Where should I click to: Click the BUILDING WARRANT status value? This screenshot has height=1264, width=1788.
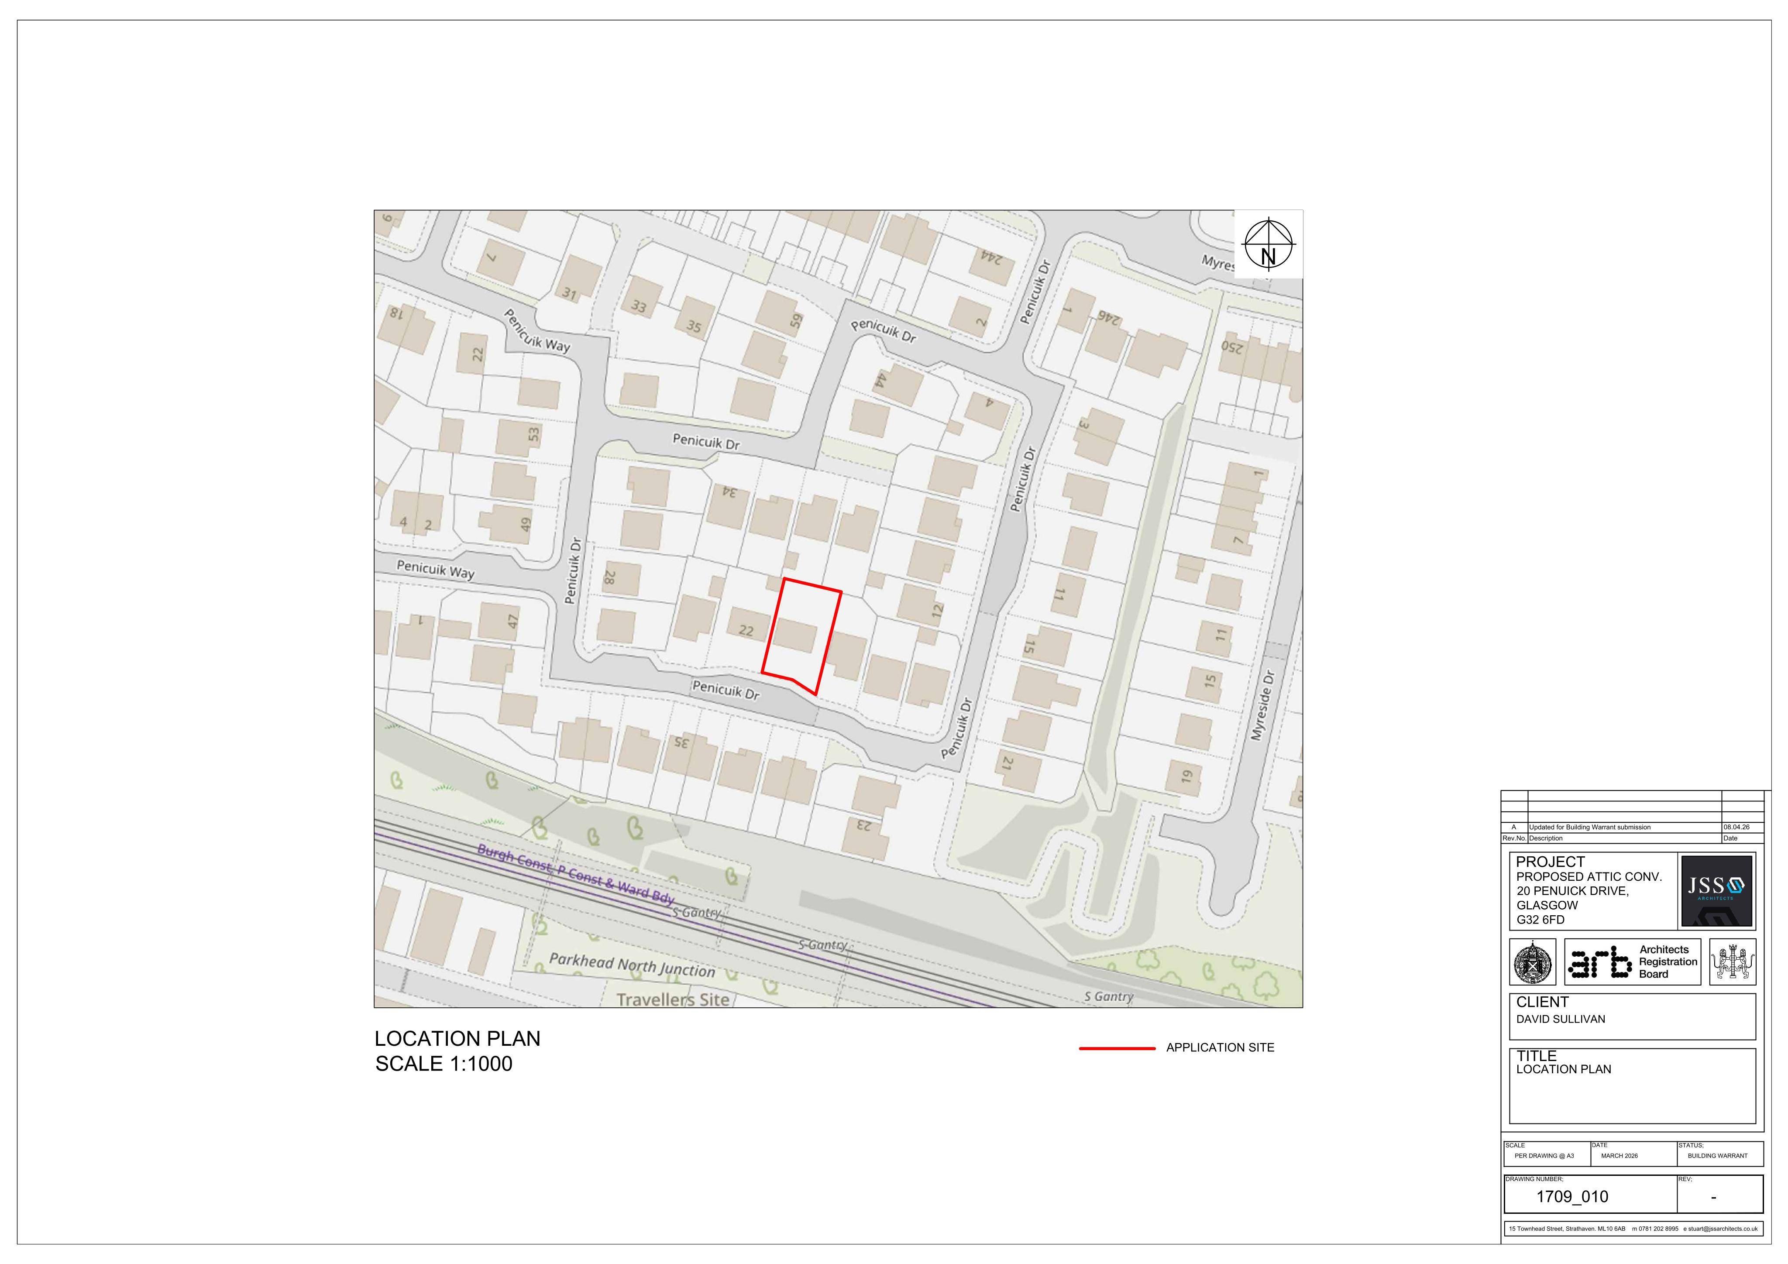pyautogui.click(x=1717, y=1156)
